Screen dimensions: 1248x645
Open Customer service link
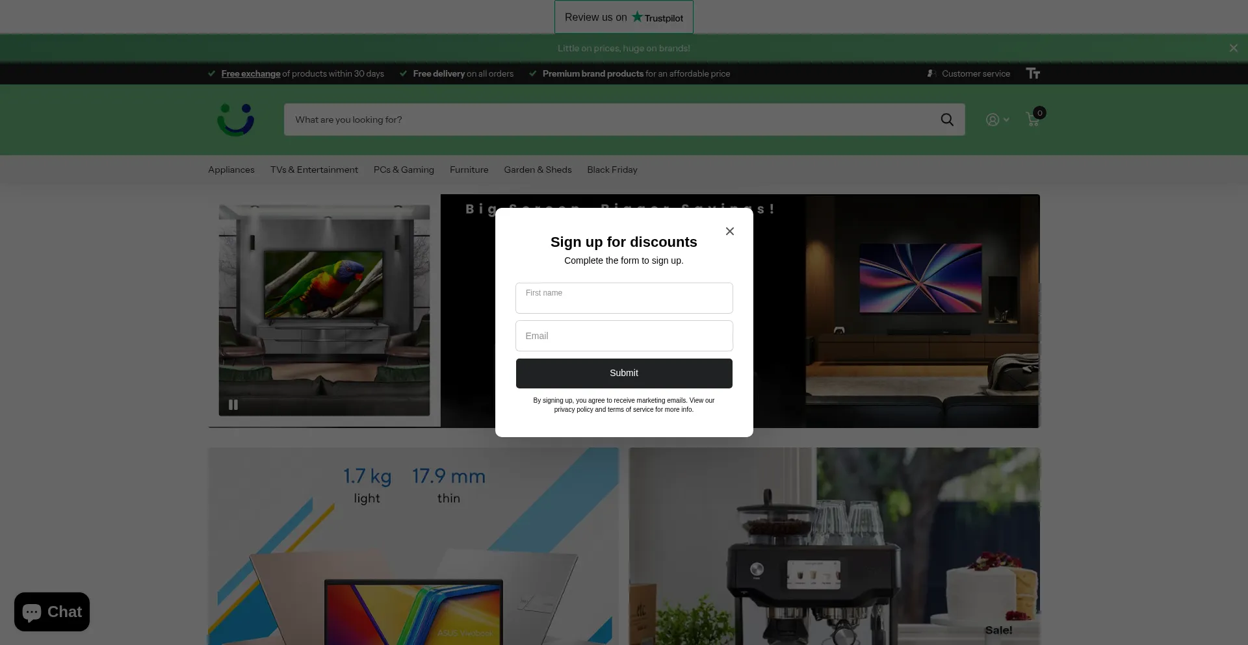[x=975, y=73]
